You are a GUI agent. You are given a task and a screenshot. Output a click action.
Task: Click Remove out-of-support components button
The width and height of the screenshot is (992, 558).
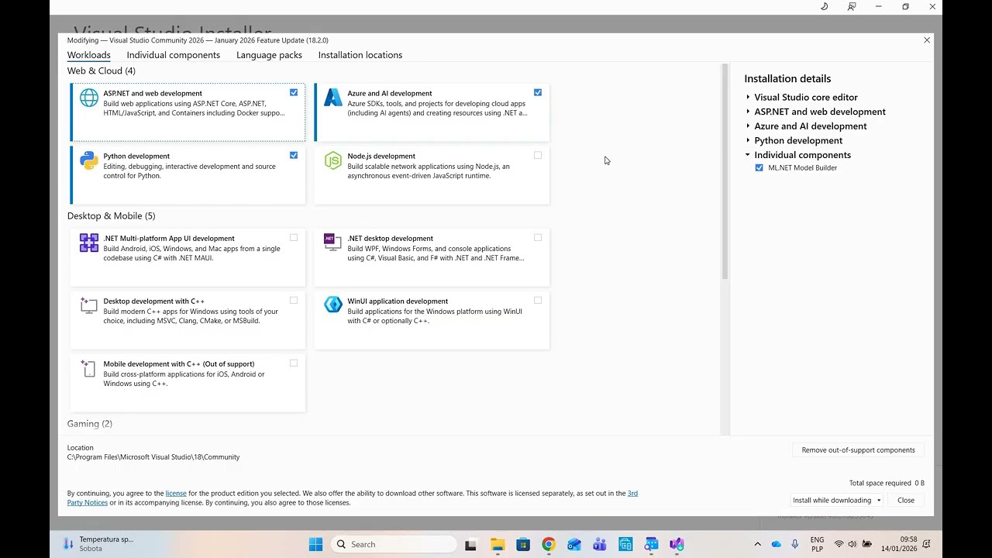[x=858, y=449]
